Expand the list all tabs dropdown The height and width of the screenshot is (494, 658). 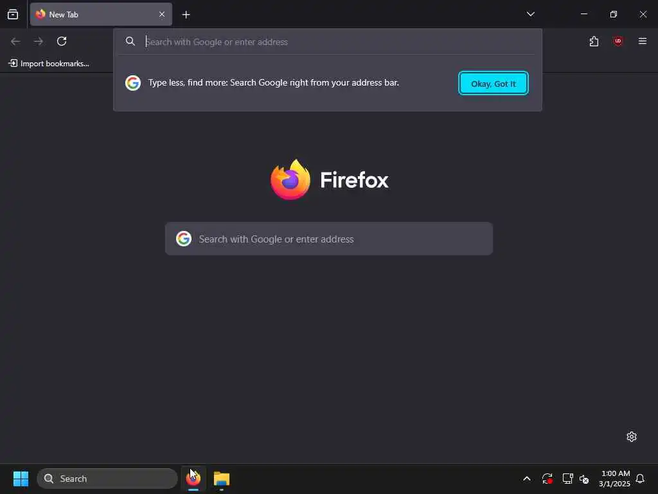pyautogui.click(x=530, y=14)
